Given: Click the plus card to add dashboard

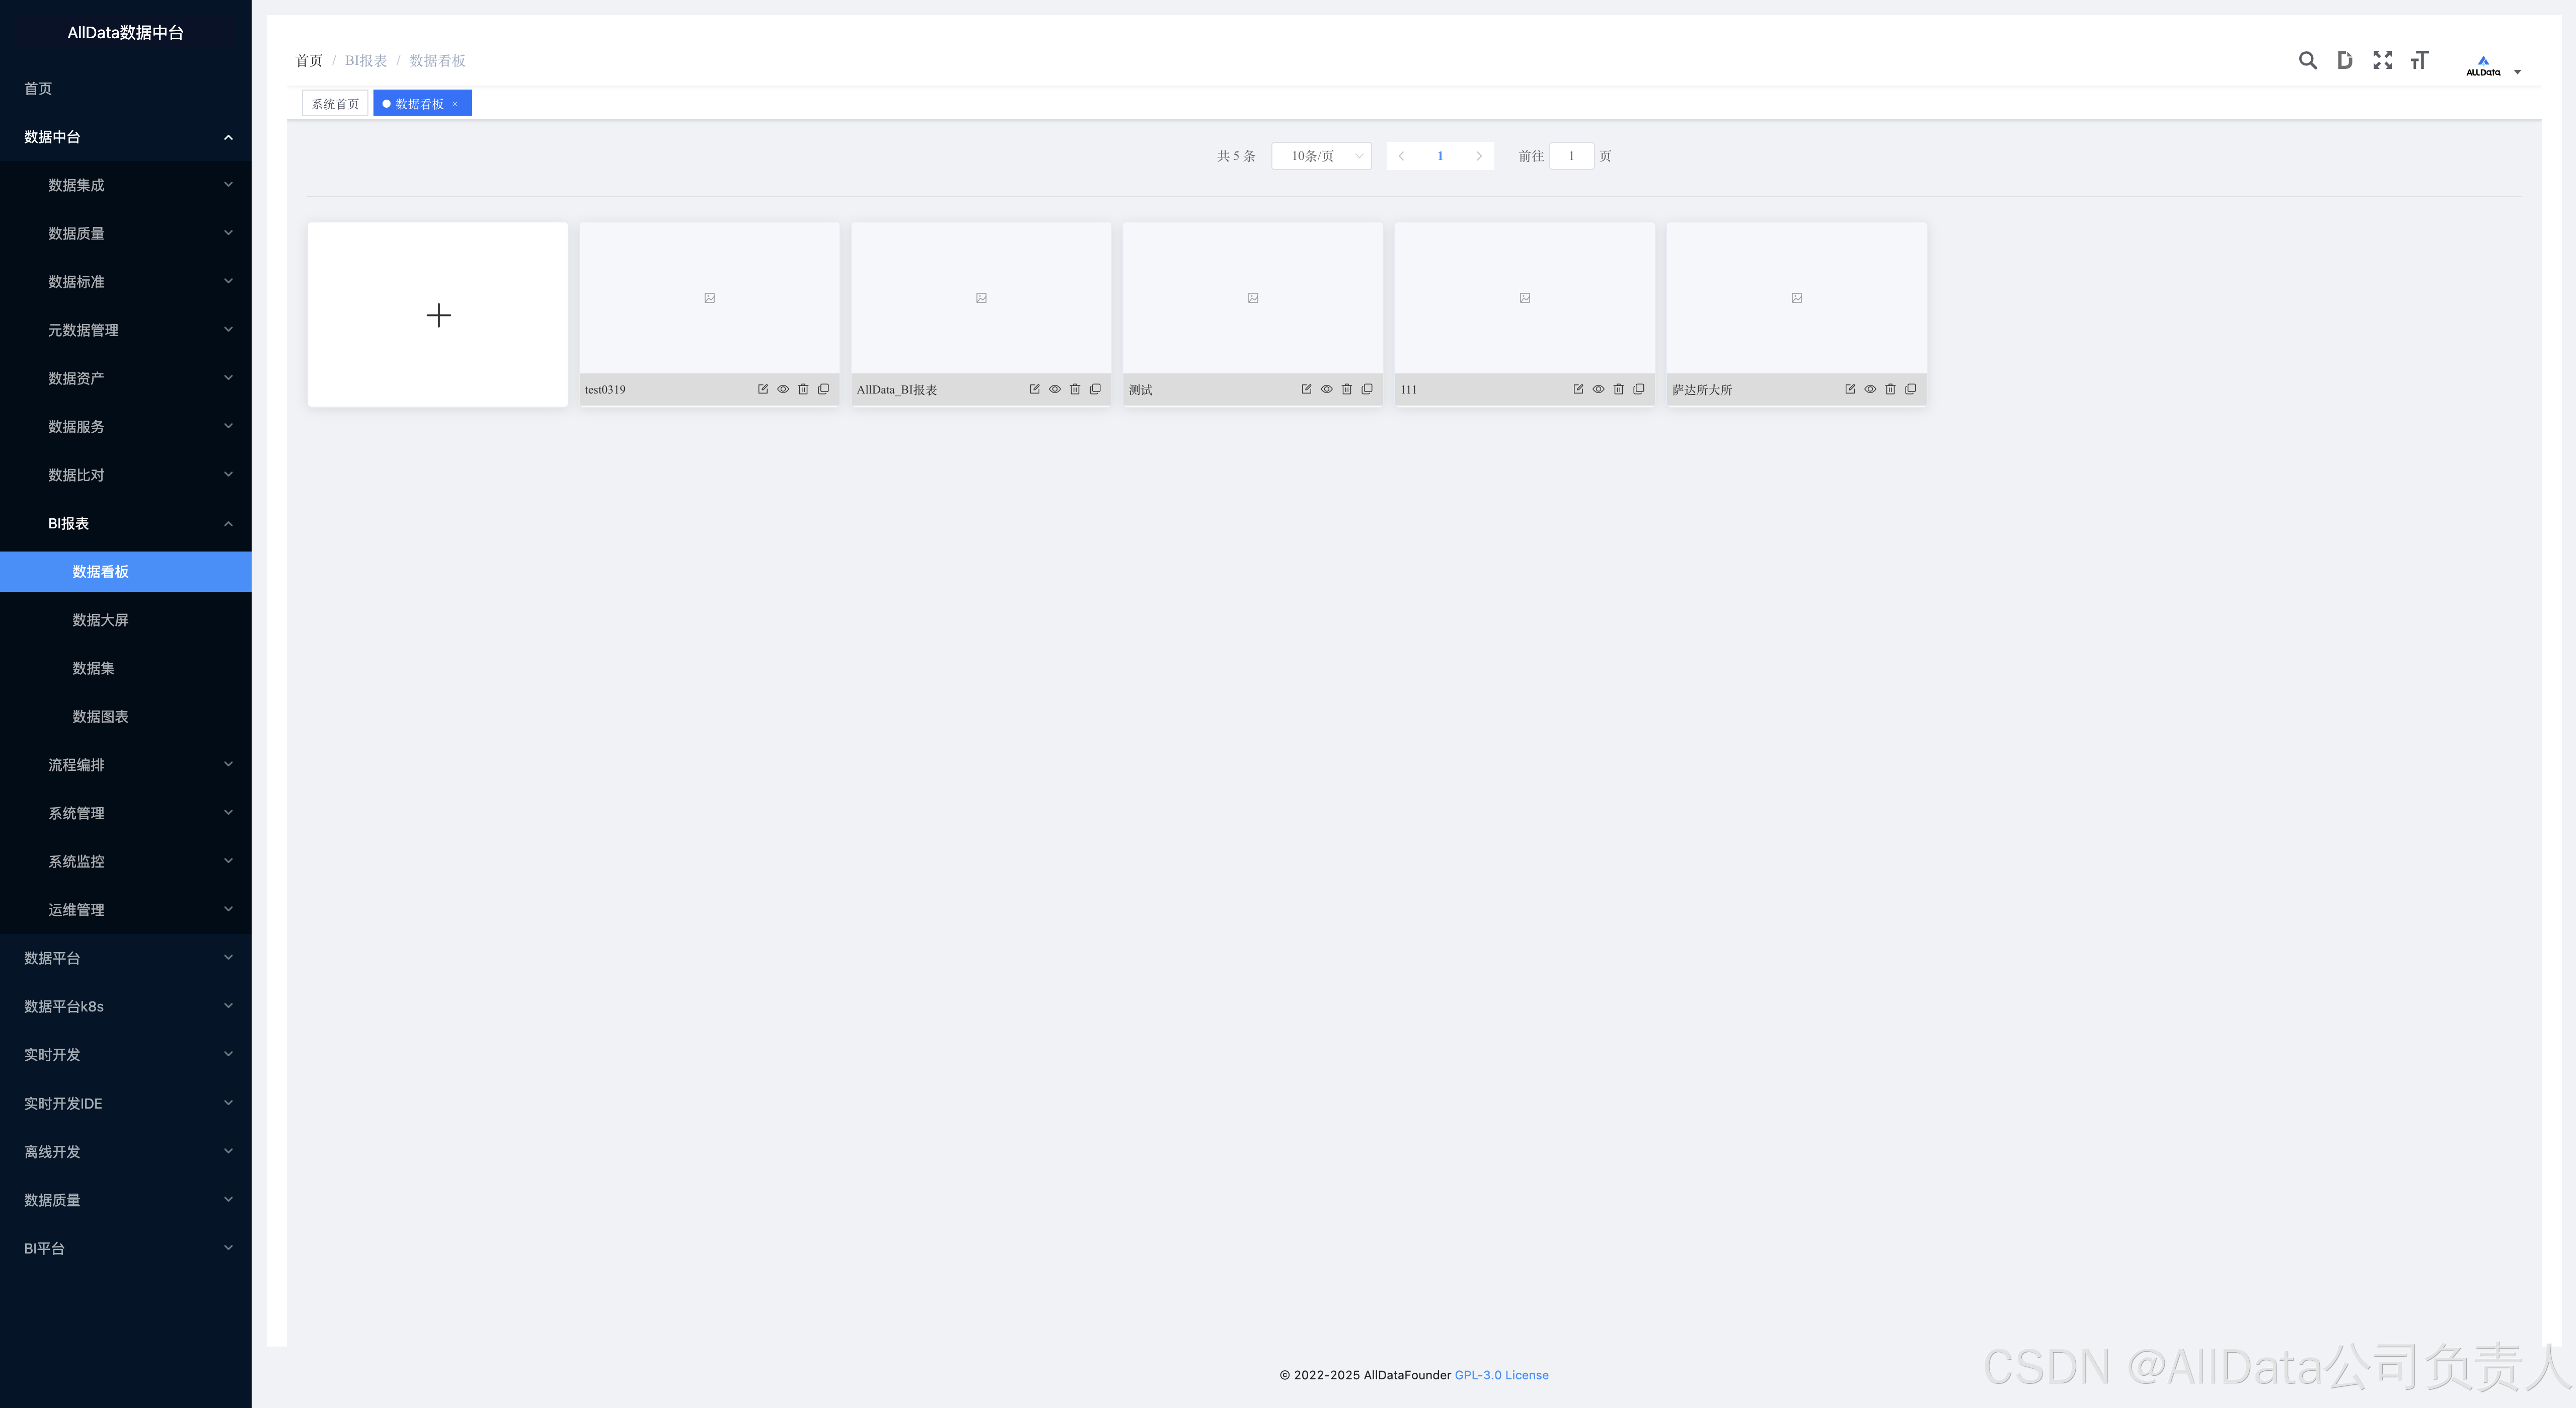Looking at the screenshot, I should pyautogui.click(x=438, y=315).
